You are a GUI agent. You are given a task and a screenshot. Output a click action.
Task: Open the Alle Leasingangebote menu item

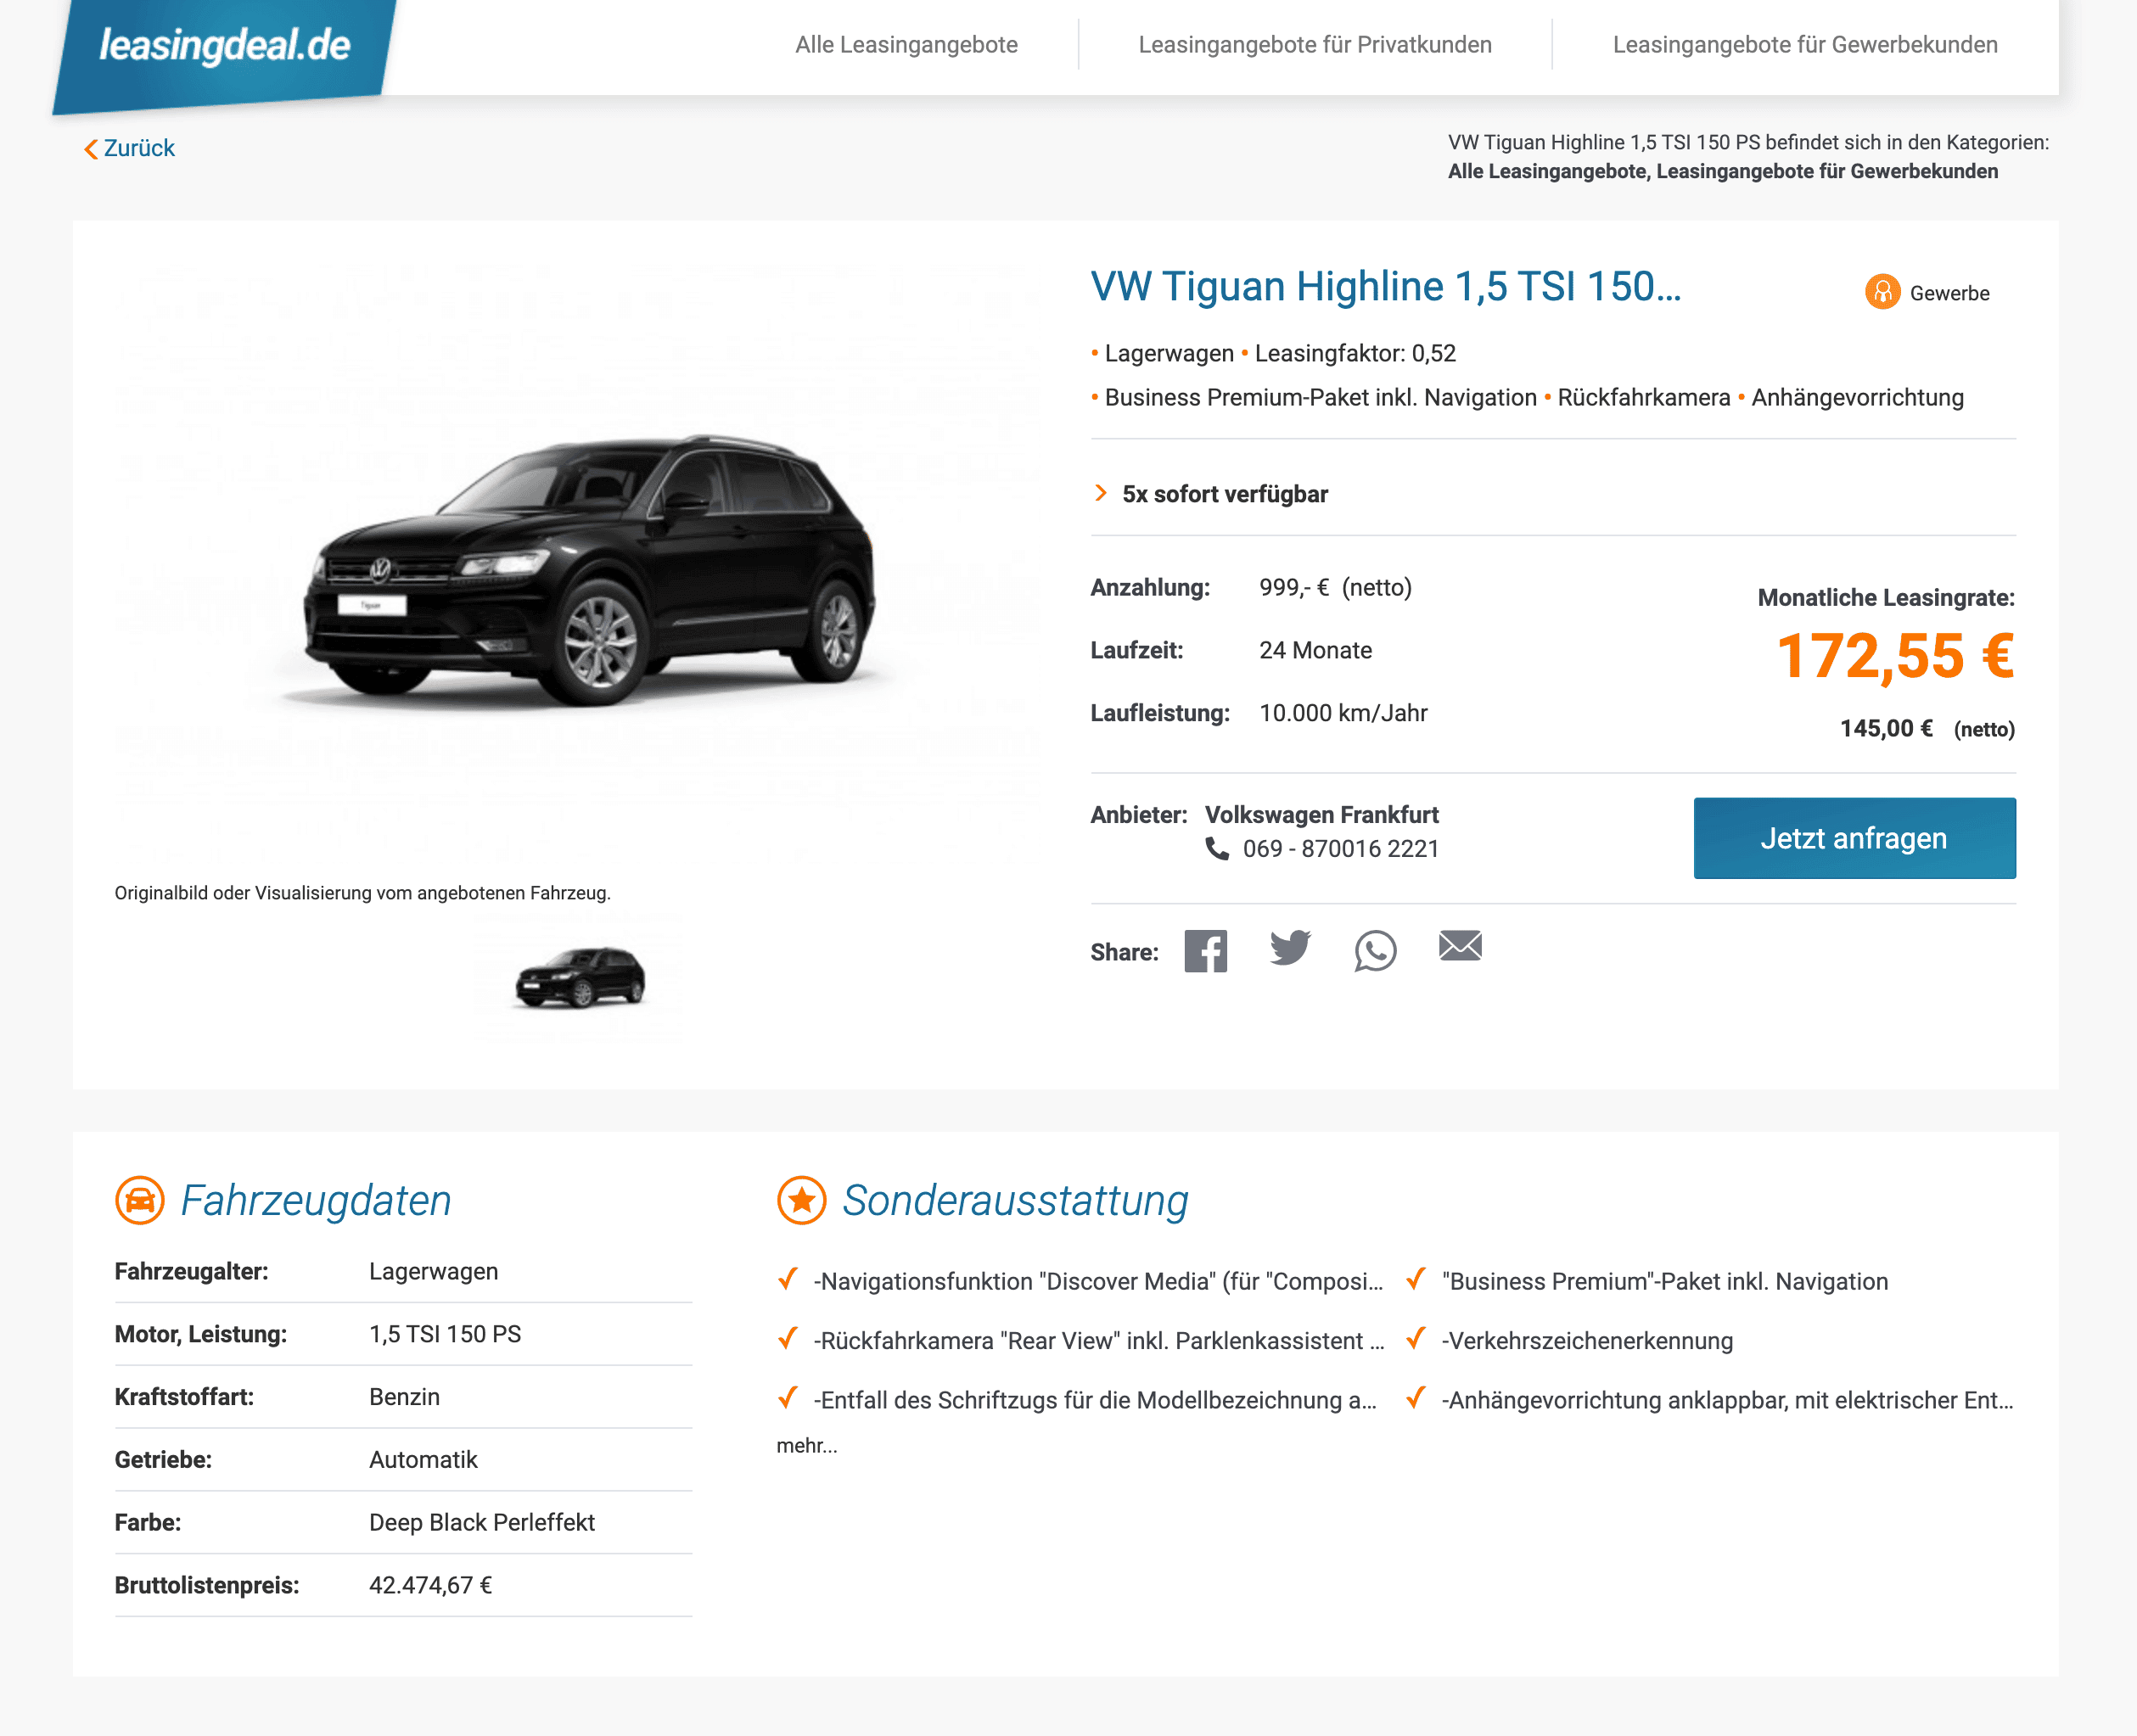(906, 45)
